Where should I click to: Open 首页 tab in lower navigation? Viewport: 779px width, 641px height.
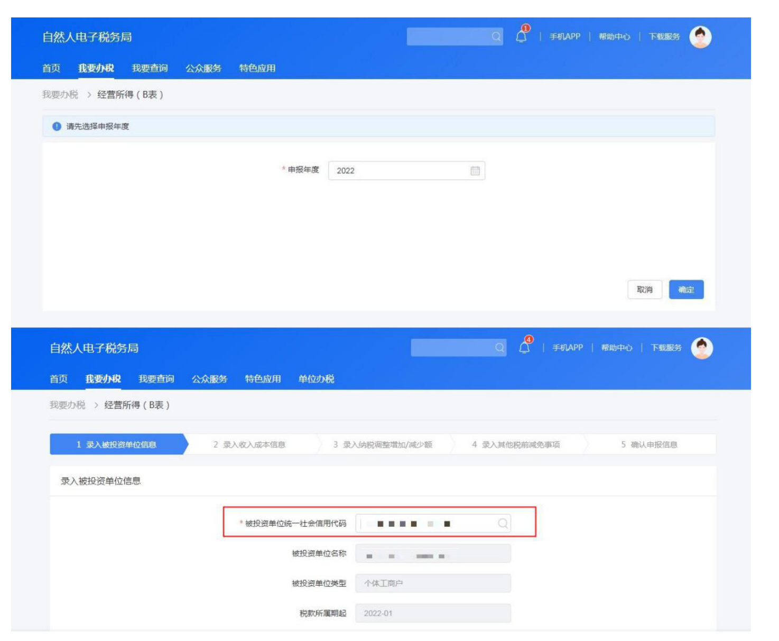point(59,379)
